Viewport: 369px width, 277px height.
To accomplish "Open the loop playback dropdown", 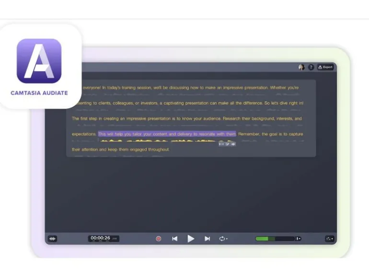I will [x=223, y=239].
